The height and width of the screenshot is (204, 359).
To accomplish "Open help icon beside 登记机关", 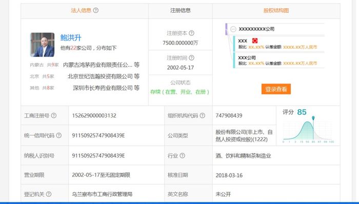I will [x=49, y=194].
